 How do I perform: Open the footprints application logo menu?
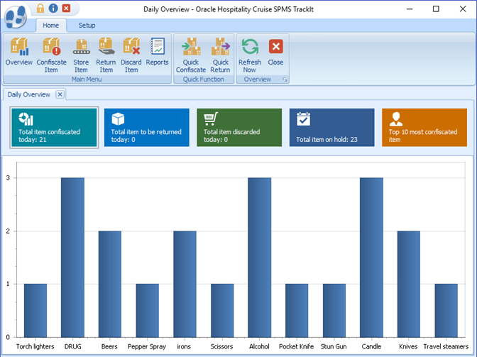pyautogui.click(x=15, y=17)
